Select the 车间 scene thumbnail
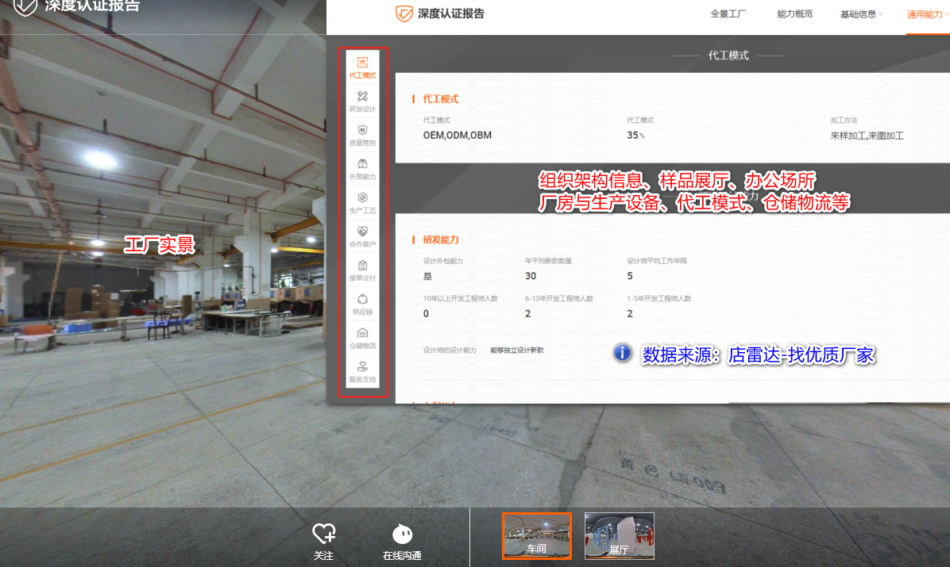Image resolution: width=950 pixels, height=567 pixels. point(537,536)
